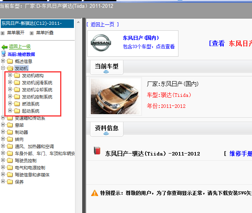Click the 返回上一页 link
This screenshot has width=252, height=213.
[x=103, y=24]
